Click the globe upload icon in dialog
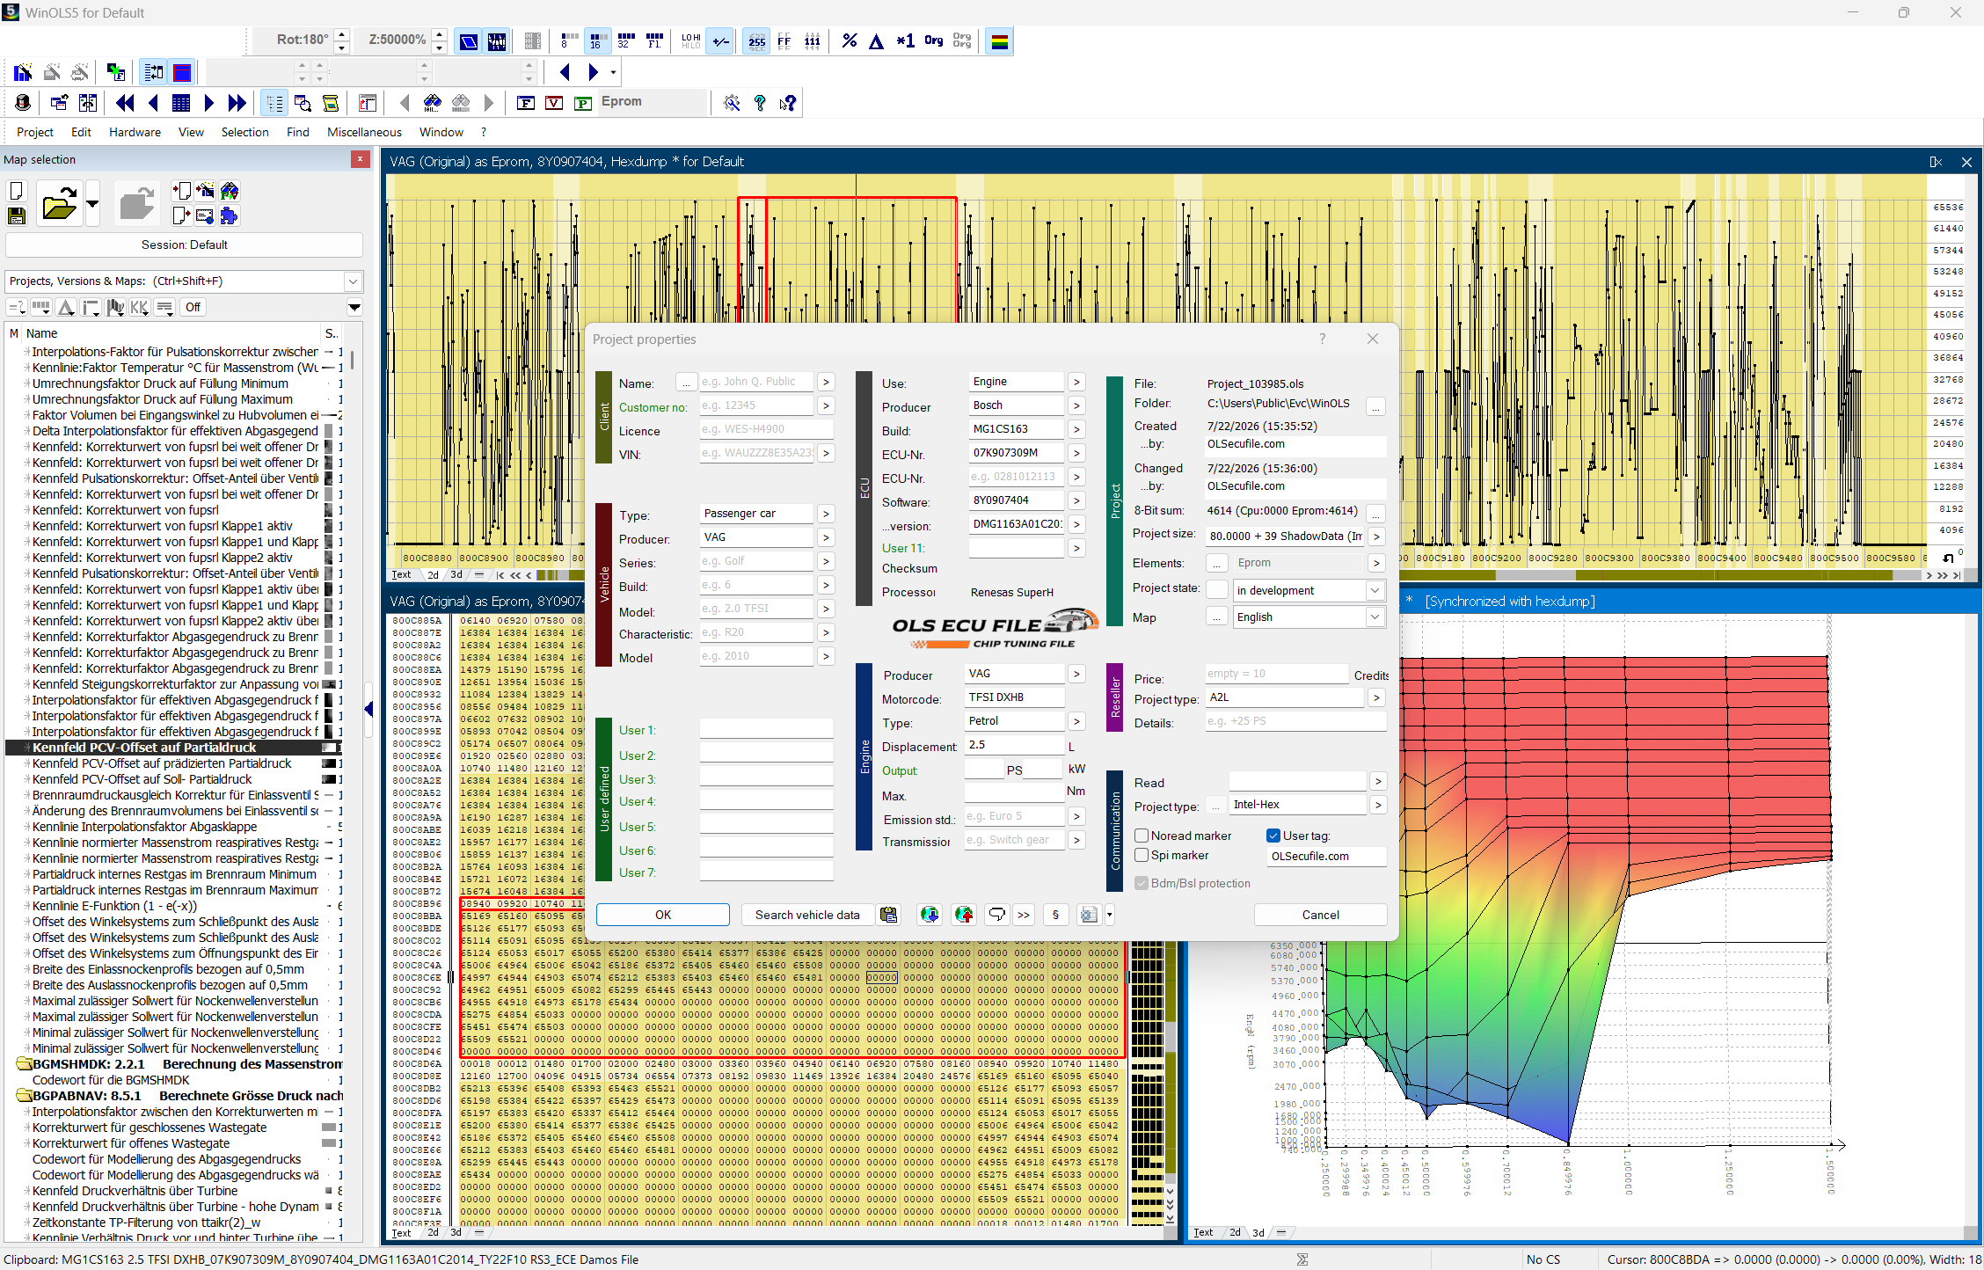Viewport: 1984px width, 1270px height. (x=964, y=915)
